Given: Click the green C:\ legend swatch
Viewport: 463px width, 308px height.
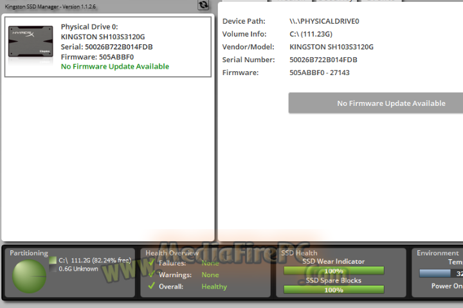Looking at the screenshot, I should (53, 260).
